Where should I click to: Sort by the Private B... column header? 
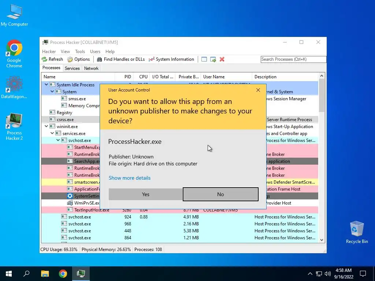pyautogui.click(x=188, y=77)
